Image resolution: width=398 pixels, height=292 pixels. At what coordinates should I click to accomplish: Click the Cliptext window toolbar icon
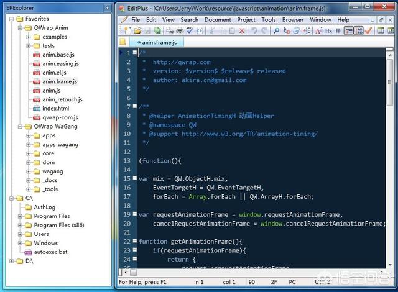coord(381,30)
